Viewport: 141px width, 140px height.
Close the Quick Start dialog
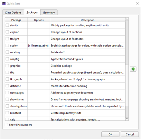[x=137, y=4]
